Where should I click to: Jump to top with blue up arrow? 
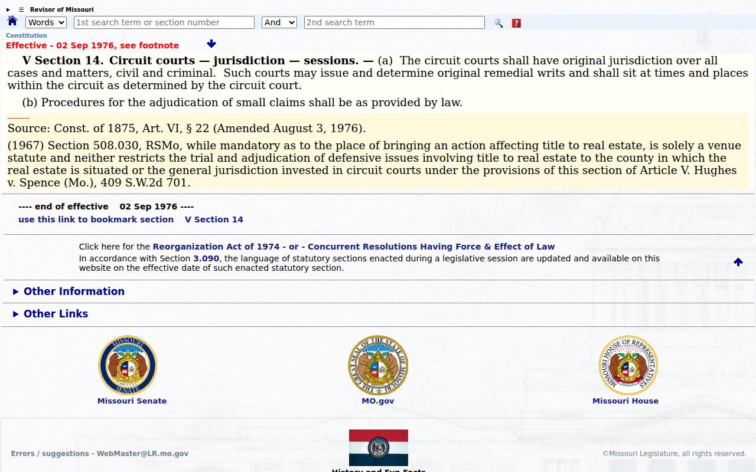click(x=738, y=262)
